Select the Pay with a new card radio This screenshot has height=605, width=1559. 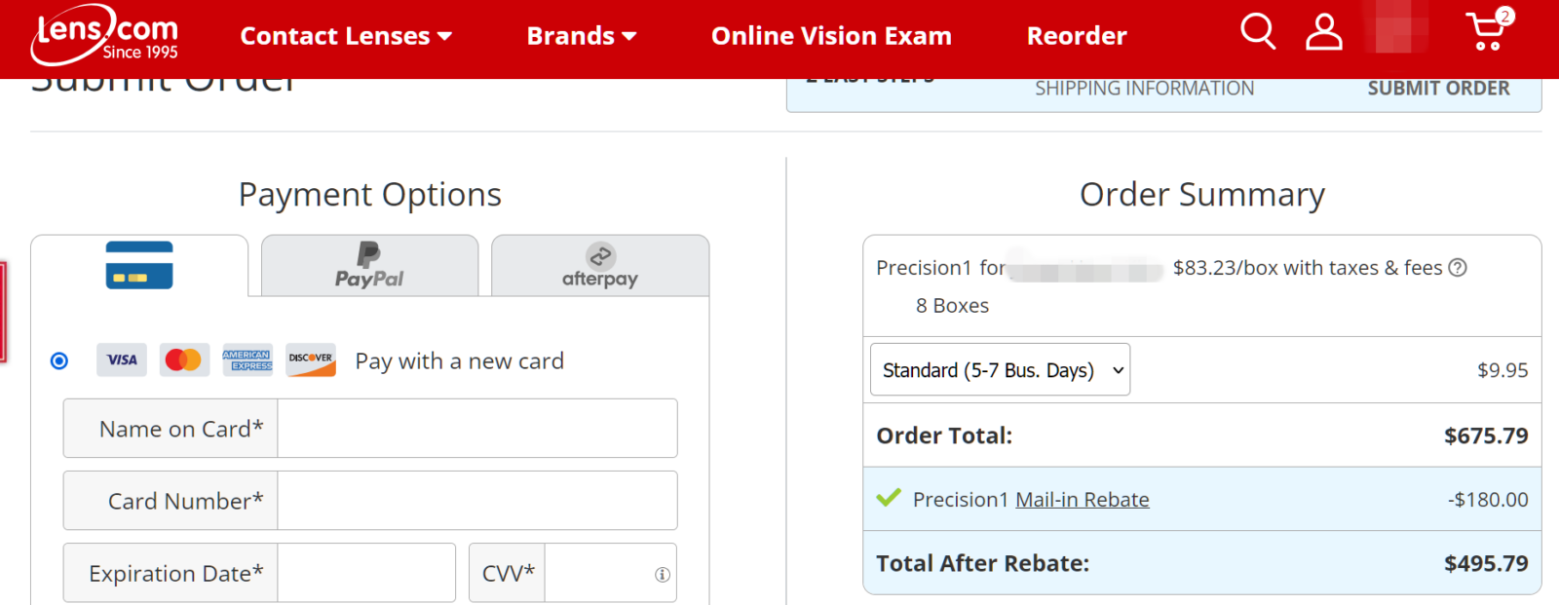(59, 360)
